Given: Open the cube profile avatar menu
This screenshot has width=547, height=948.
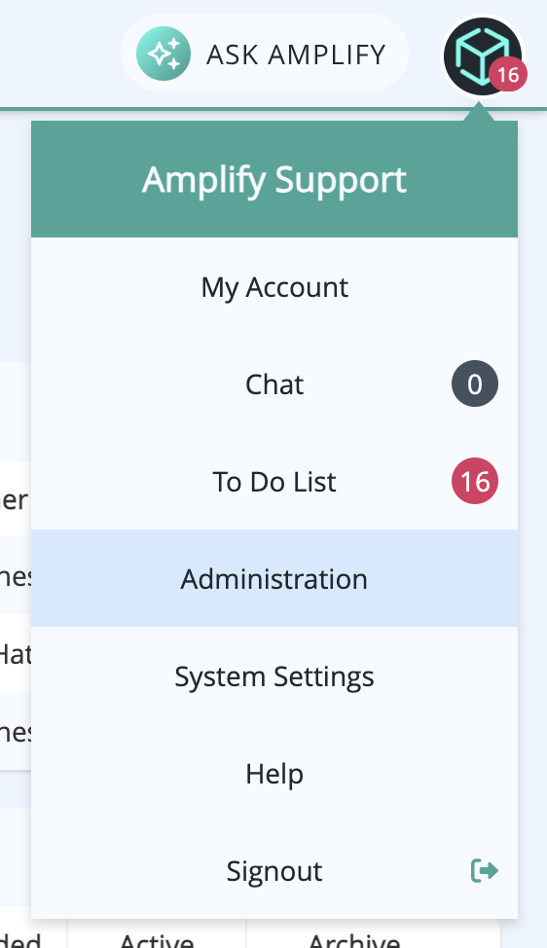Looking at the screenshot, I should (483, 55).
